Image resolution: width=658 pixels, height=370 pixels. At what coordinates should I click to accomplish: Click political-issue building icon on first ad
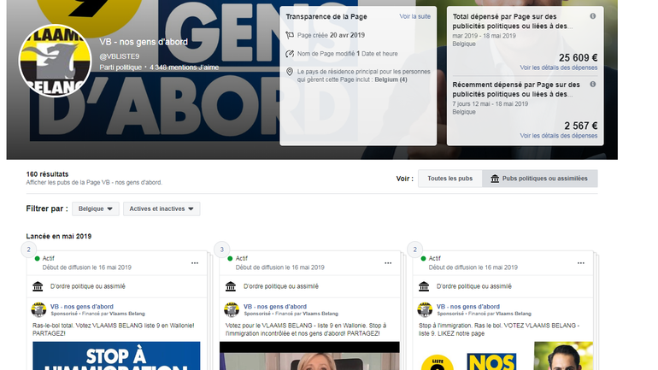pyautogui.click(x=38, y=286)
